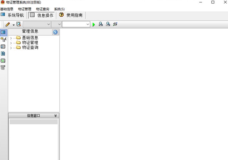Viewport: 228px width, 160px height.
Task: Click the first people search icon
Action: [101, 24]
